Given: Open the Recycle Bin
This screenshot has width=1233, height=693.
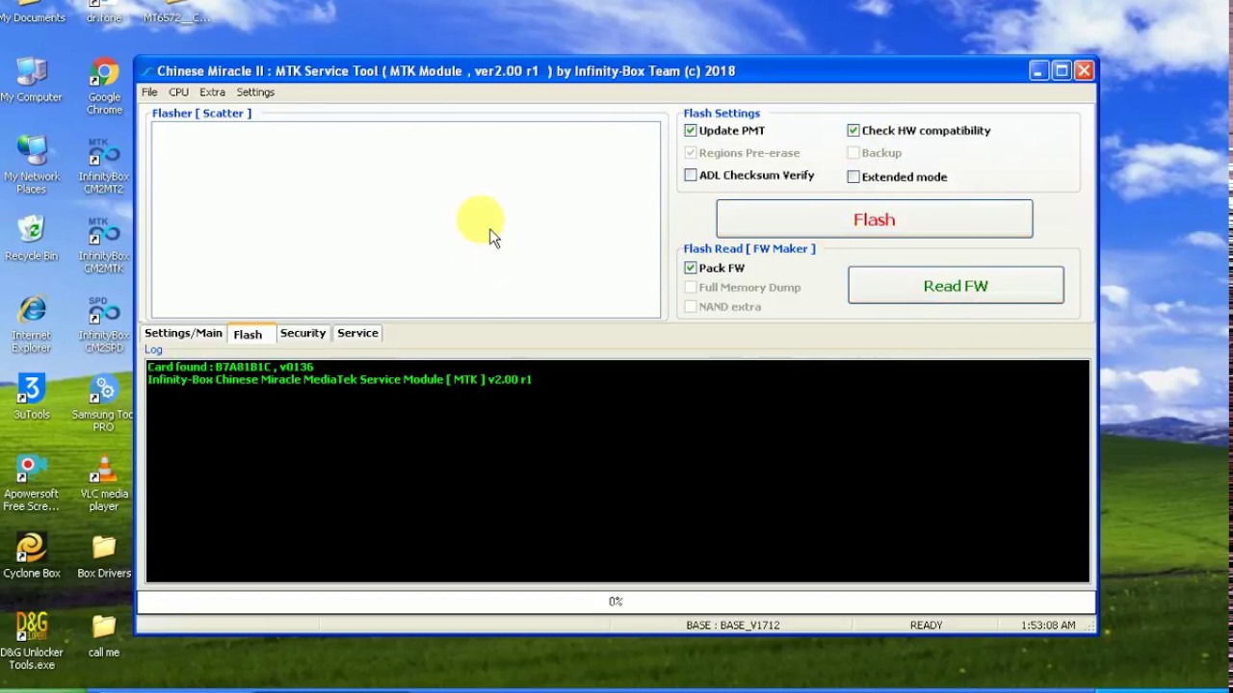Looking at the screenshot, I should (32, 239).
